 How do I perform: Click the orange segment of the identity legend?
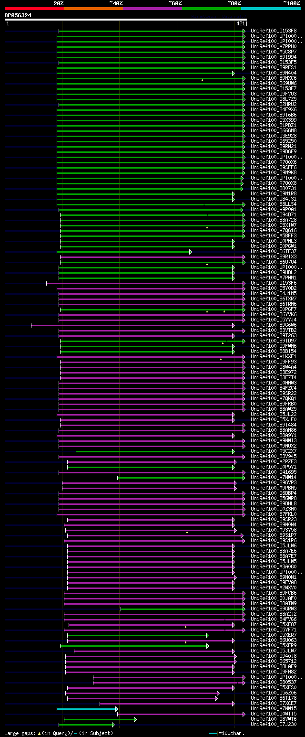pyautogui.click(x=93, y=9)
